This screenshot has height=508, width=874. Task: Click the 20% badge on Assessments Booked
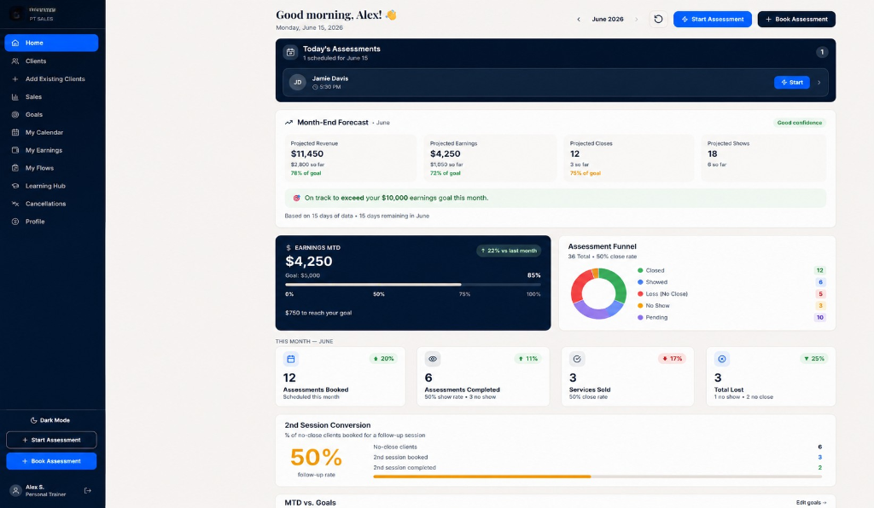[x=383, y=359]
